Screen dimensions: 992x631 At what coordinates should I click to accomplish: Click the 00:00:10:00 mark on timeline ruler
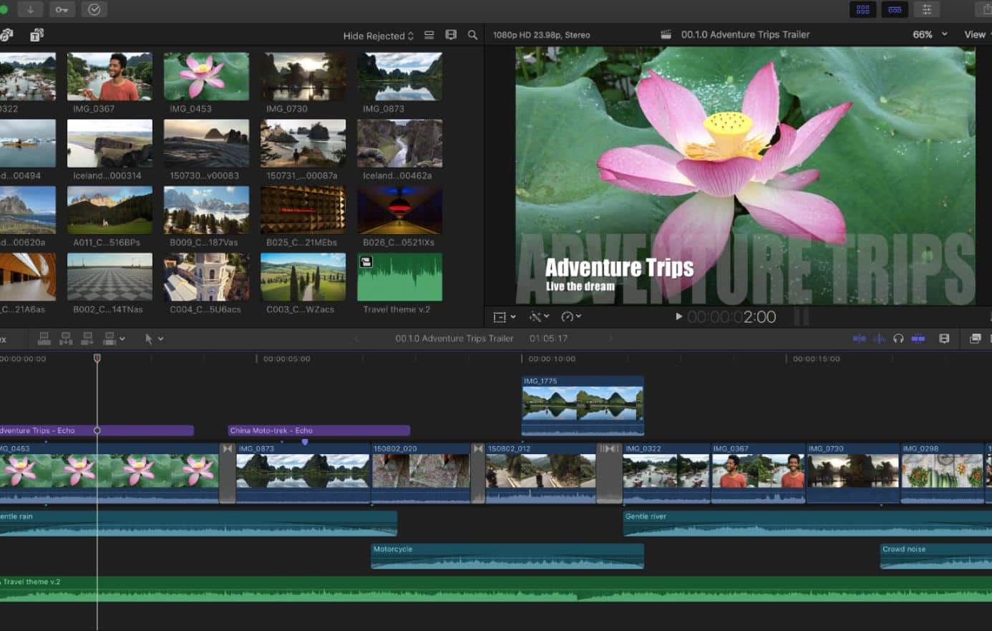point(552,359)
